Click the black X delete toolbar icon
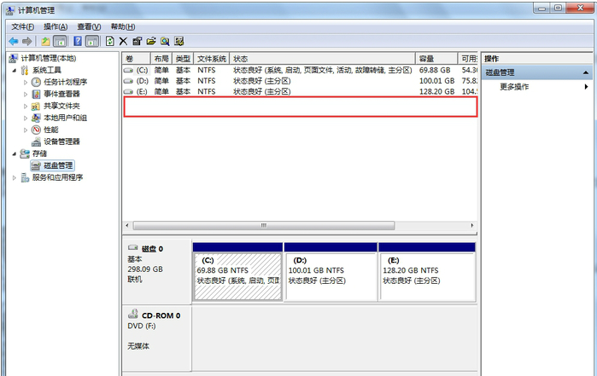The width and height of the screenshot is (597, 376). coord(123,41)
